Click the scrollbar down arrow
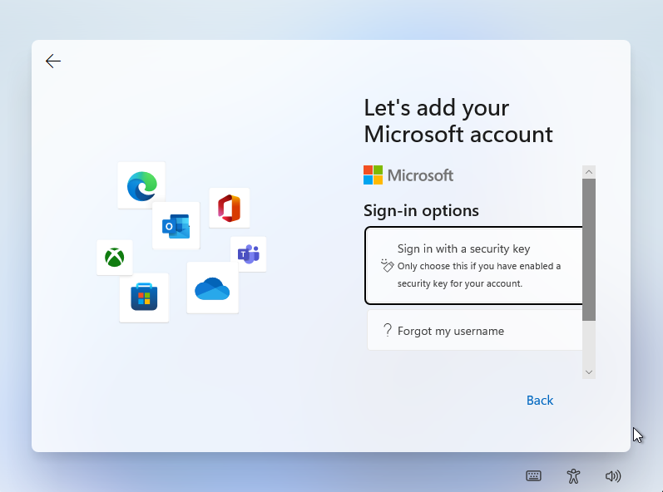This screenshot has height=492, width=663. (x=589, y=372)
